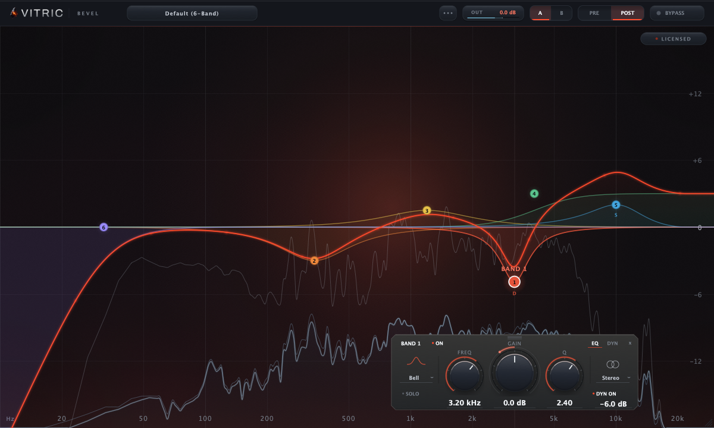Toggle DYN ON for Band 1

point(605,394)
